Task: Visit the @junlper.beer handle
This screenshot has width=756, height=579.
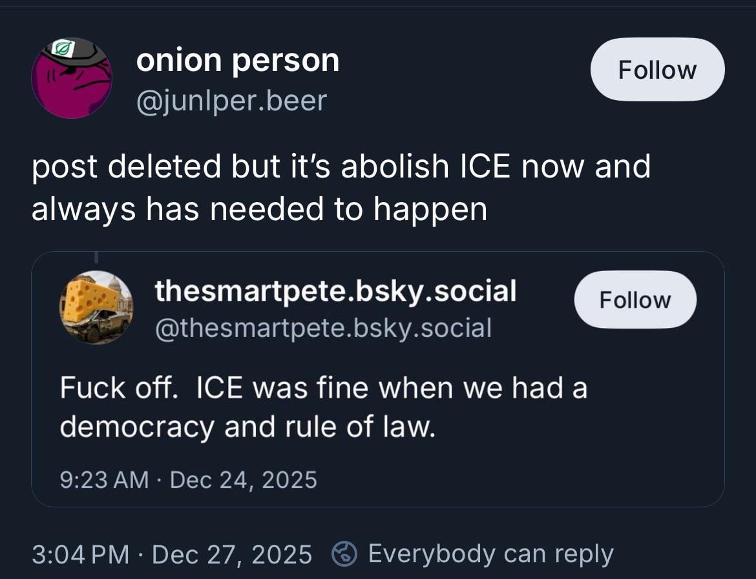Action: 231,100
